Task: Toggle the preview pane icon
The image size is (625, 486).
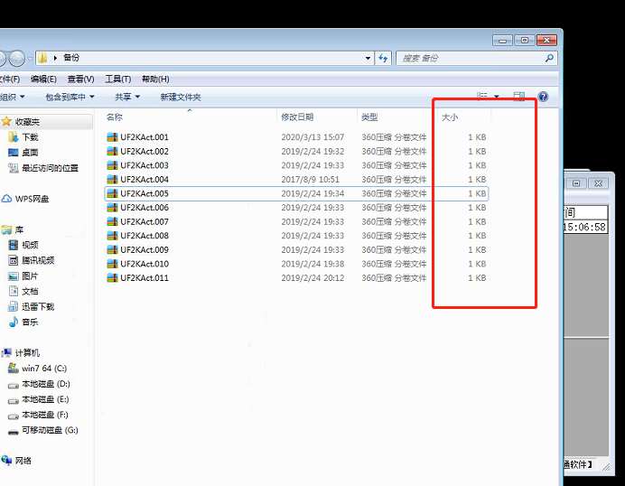Action: 518,97
